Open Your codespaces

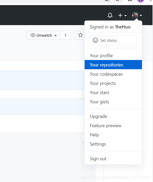click(113, 74)
